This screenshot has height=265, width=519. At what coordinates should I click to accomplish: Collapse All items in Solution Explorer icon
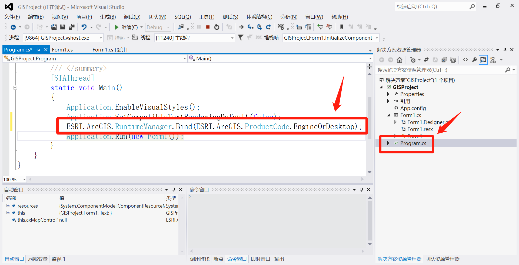tap(444, 60)
